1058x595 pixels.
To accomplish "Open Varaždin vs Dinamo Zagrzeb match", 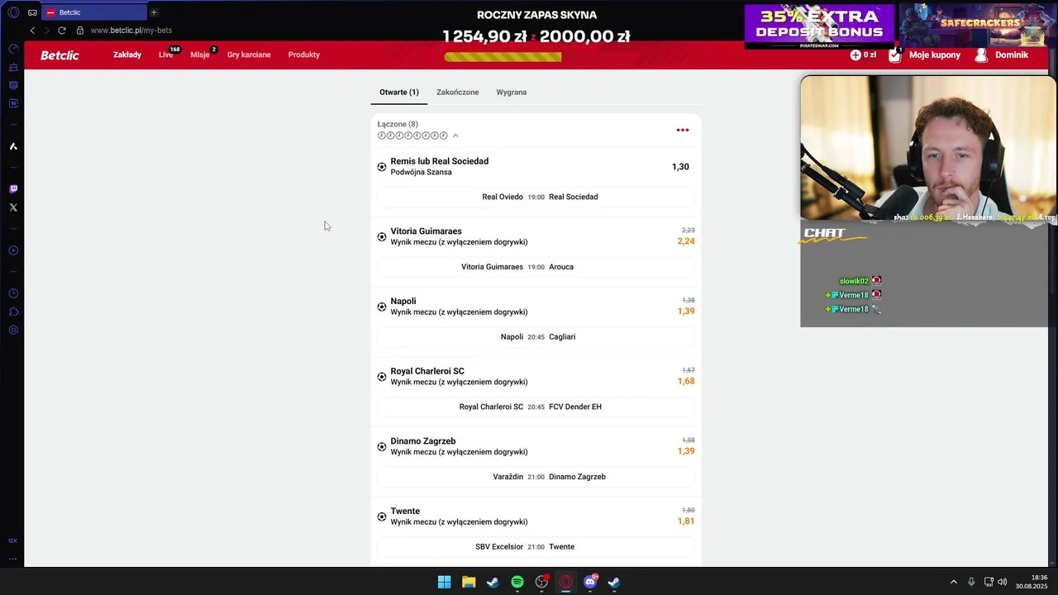I will point(536,477).
